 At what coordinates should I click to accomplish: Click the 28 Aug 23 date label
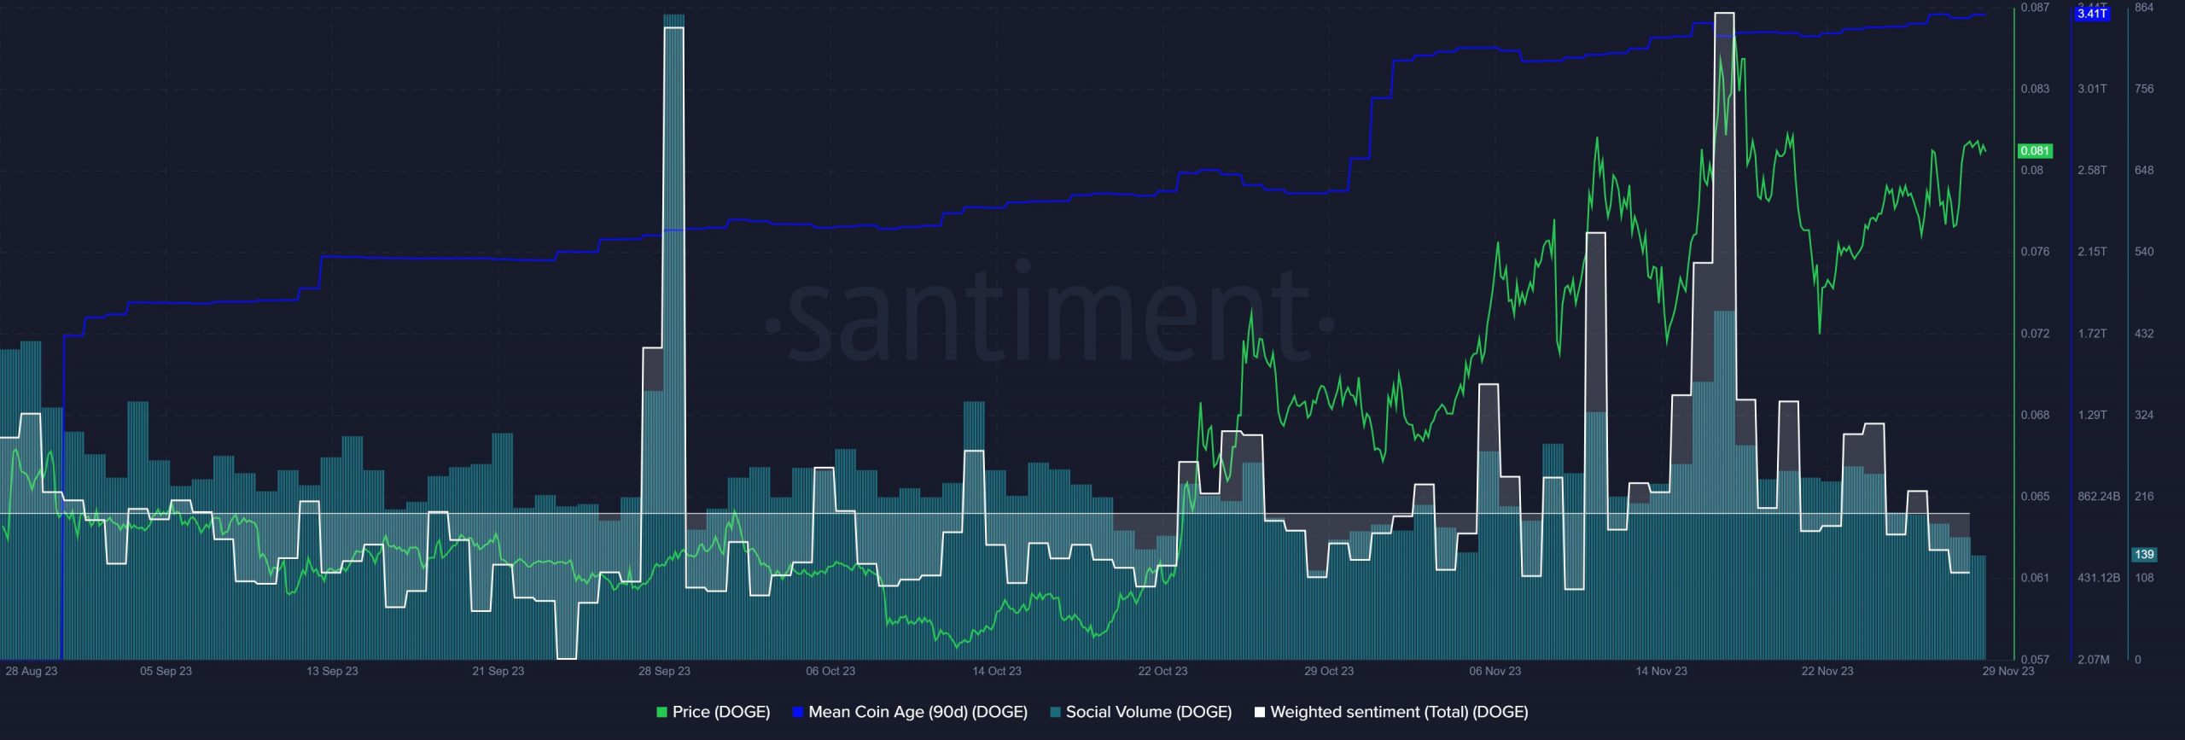pos(32,671)
